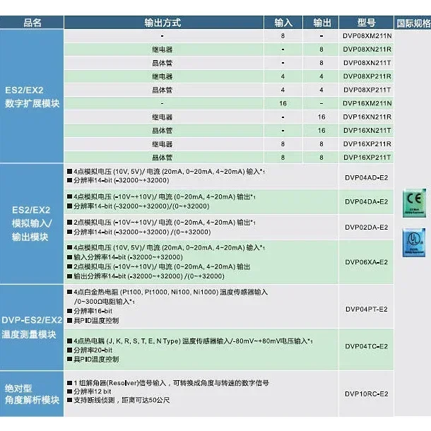The image size is (431, 431).
Task: Click model DVP02DA-E2
Action: (367, 228)
